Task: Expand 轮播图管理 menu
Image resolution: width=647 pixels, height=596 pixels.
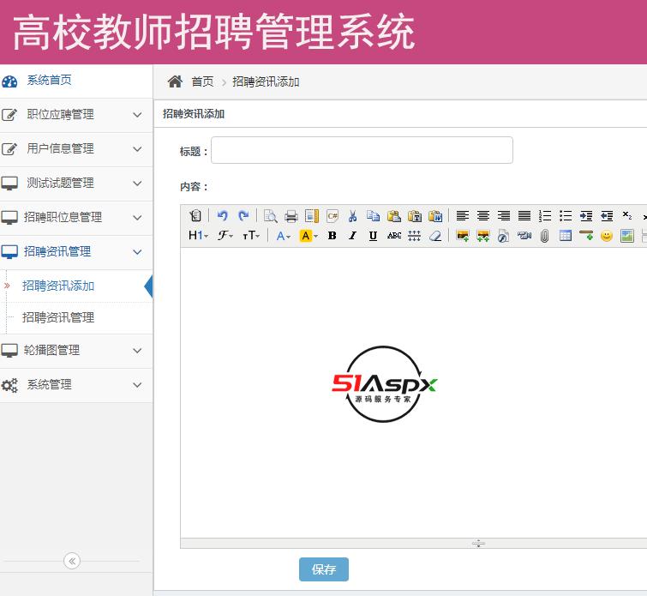Action: pos(76,351)
